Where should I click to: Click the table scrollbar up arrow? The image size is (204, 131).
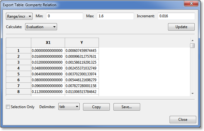coord(193,40)
